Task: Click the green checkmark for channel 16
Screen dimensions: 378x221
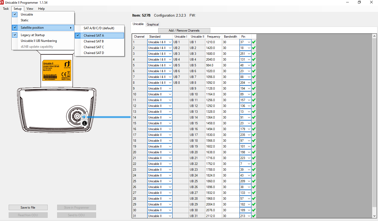Action: [254, 129]
